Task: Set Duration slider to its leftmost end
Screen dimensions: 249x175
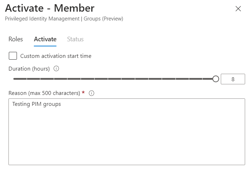Action: (14, 79)
